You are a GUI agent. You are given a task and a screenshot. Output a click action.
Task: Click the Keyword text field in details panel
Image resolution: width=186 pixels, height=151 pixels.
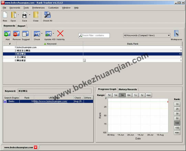[x=55, y=91]
